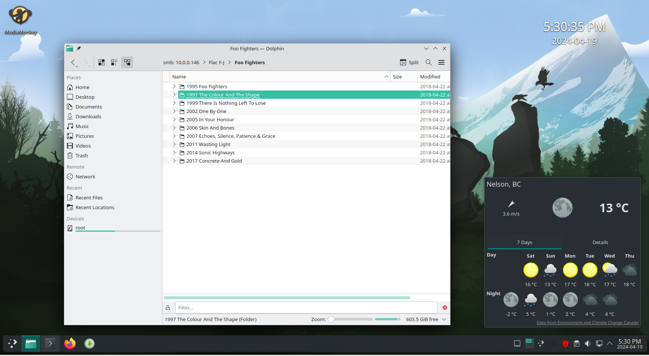Click the Filter text field
This screenshot has height=356, width=649.
306,308
